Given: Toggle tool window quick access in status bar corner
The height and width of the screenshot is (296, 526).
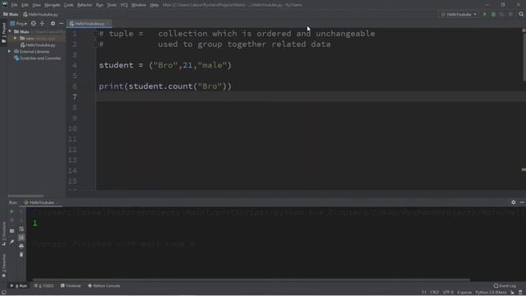Looking at the screenshot, I should pyautogui.click(x=3, y=293).
